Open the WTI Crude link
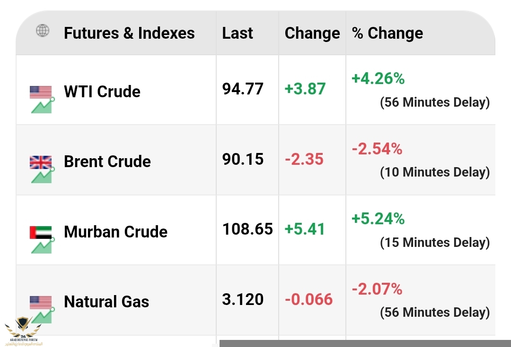511x347 pixels. click(x=102, y=92)
